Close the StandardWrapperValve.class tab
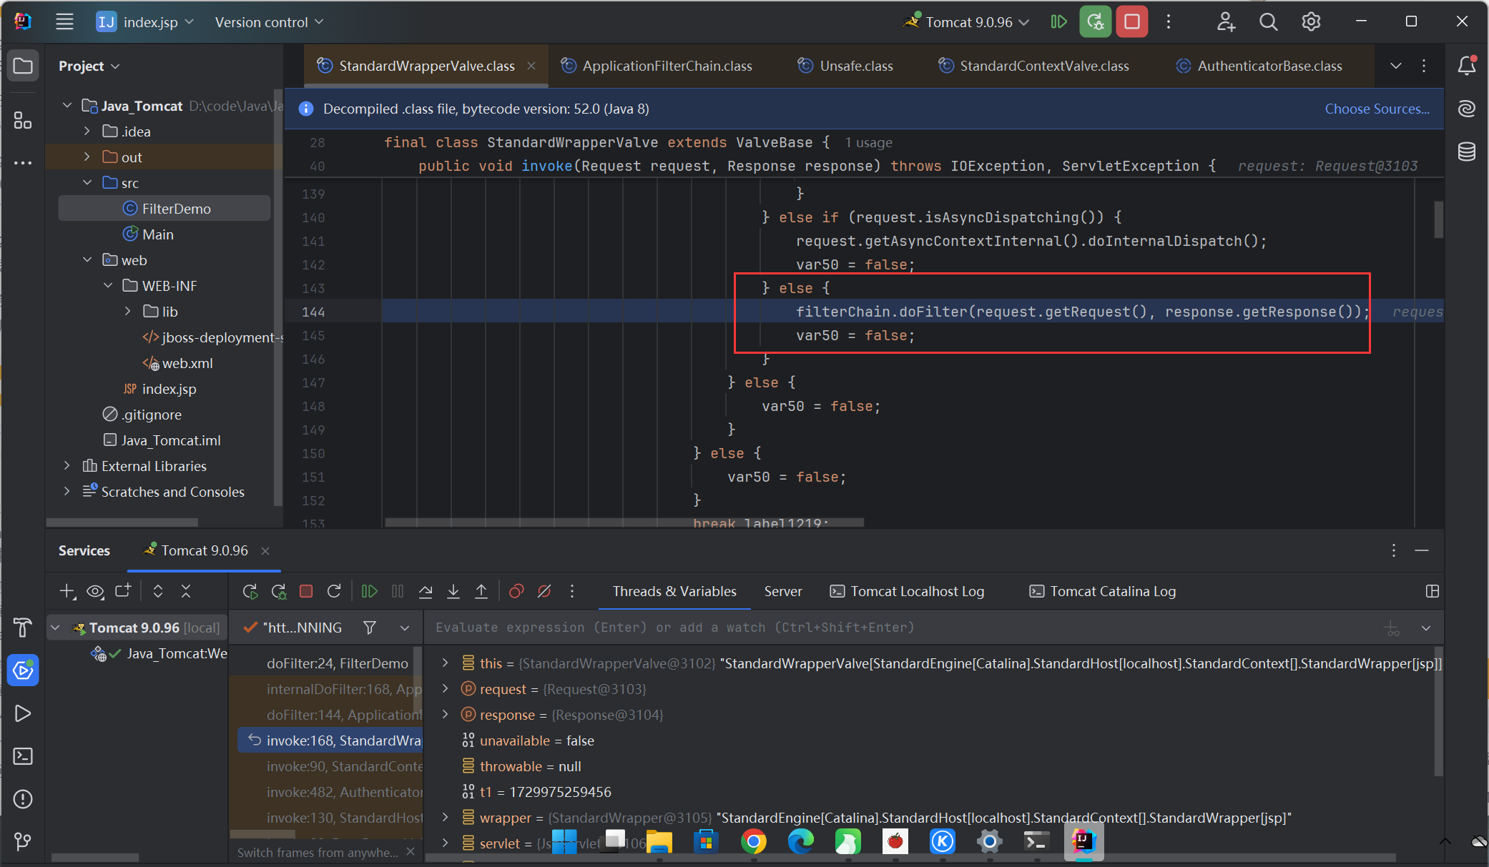Image resolution: width=1489 pixels, height=867 pixels. (x=531, y=66)
